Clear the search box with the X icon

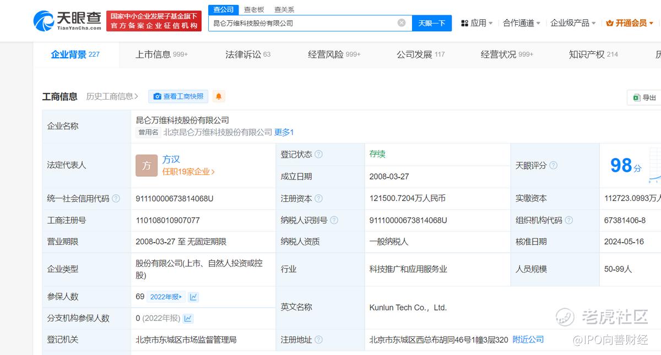point(402,23)
